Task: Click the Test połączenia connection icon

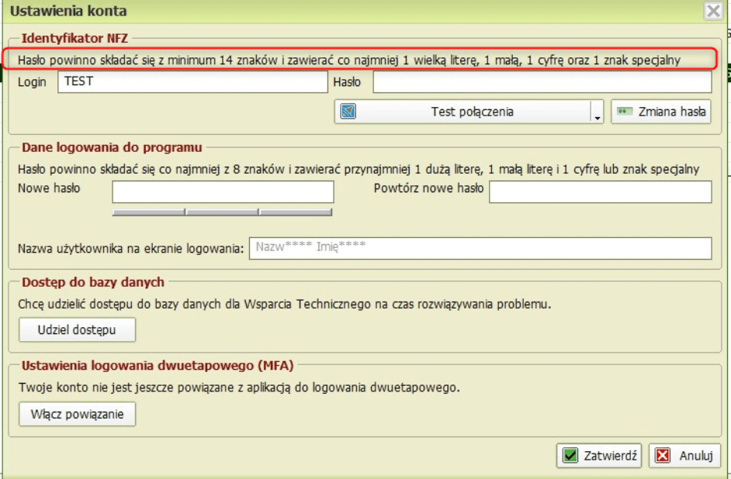Action: (348, 112)
